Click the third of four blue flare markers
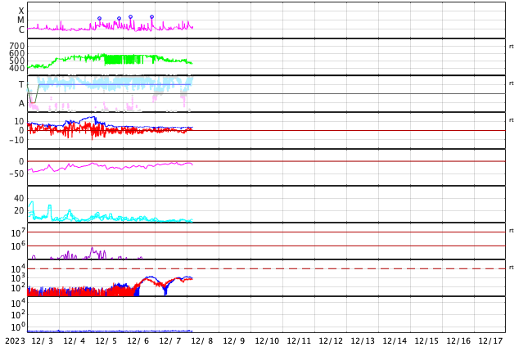 click(x=130, y=16)
